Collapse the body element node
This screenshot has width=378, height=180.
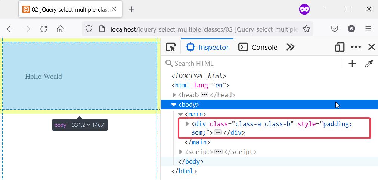[x=174, y=105]
